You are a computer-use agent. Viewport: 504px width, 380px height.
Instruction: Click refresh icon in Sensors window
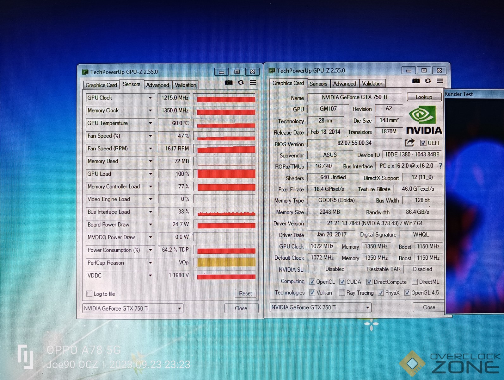241,82
